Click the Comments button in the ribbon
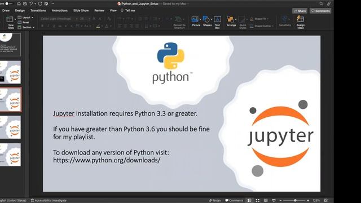 (x=320, y=11)
